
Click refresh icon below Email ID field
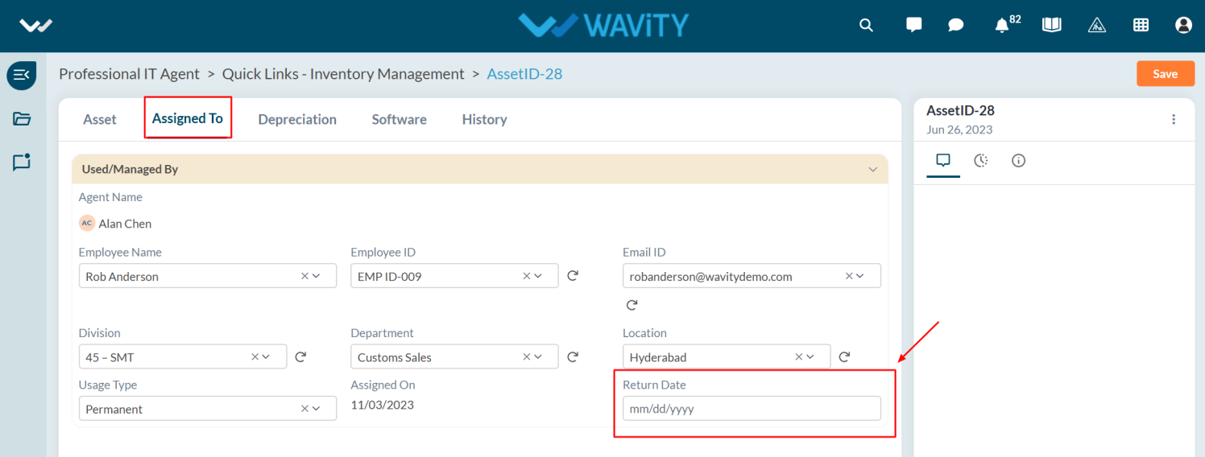pos(631,305)
